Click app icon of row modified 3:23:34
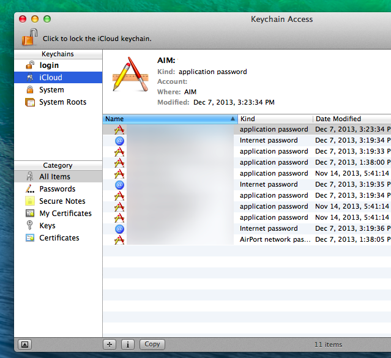 click(119, 130)
